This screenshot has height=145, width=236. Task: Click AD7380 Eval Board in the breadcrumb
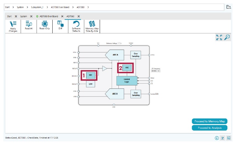(60, 7)
